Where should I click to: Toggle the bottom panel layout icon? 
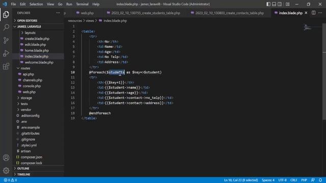tap(274, 4)
